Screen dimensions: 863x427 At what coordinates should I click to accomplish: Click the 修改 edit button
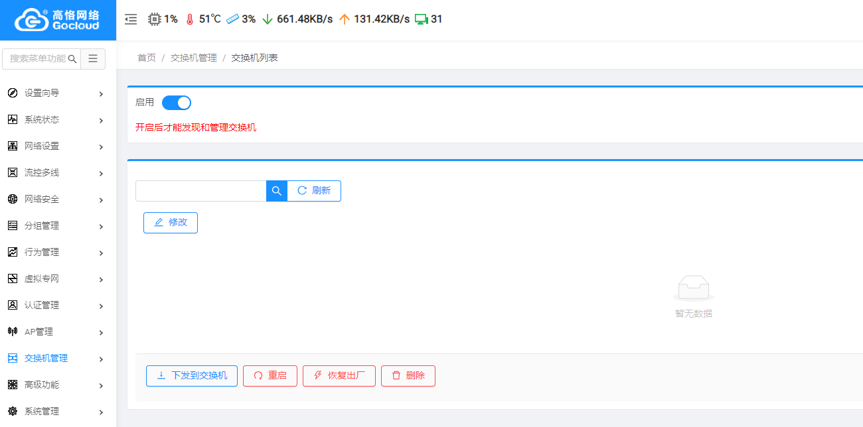171,223
